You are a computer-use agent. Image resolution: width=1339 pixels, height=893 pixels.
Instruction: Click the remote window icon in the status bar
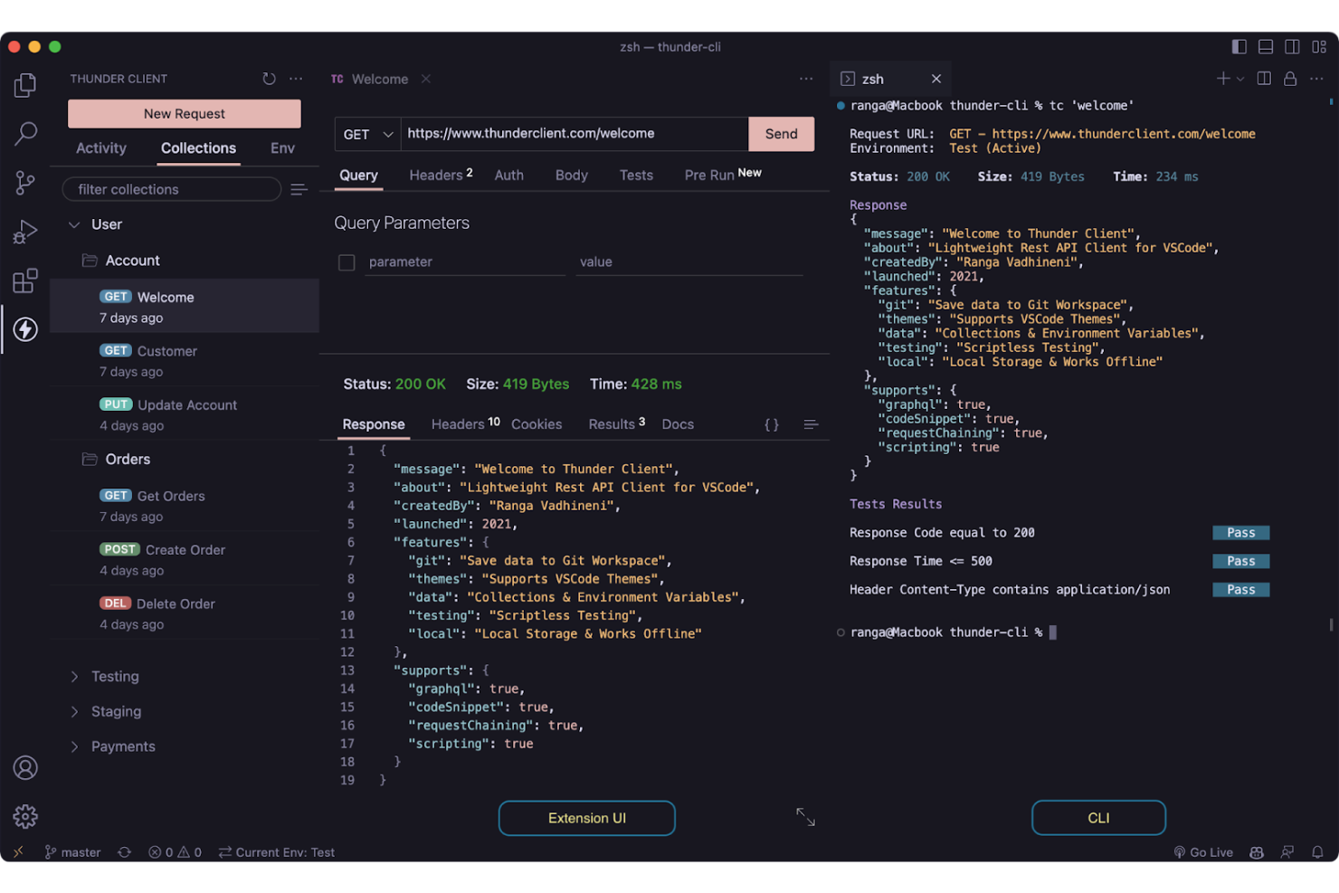tap(18, 852)
